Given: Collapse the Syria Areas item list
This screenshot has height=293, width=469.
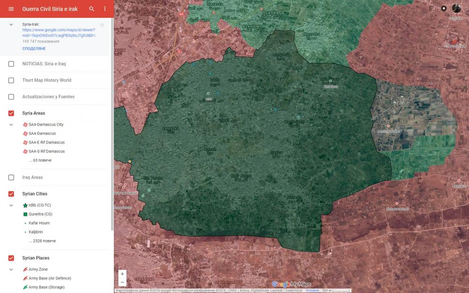Looking at the screenshot, I should click(x=11, y=125).
